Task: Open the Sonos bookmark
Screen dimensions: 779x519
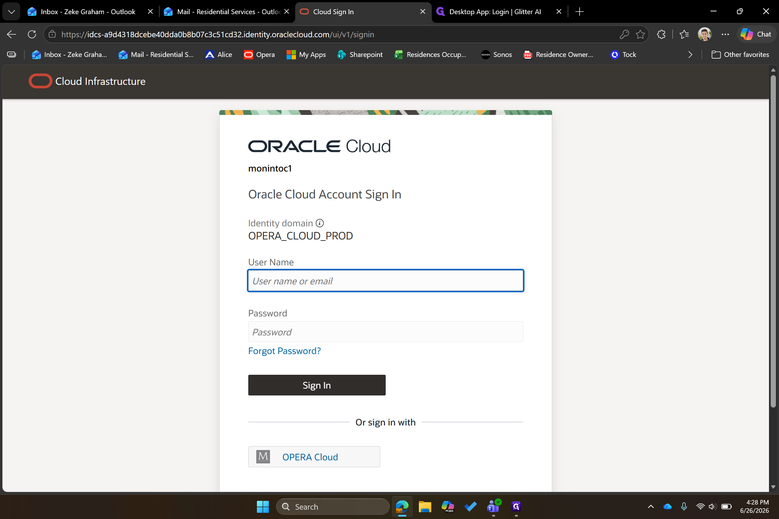Action: pos(496,55)
